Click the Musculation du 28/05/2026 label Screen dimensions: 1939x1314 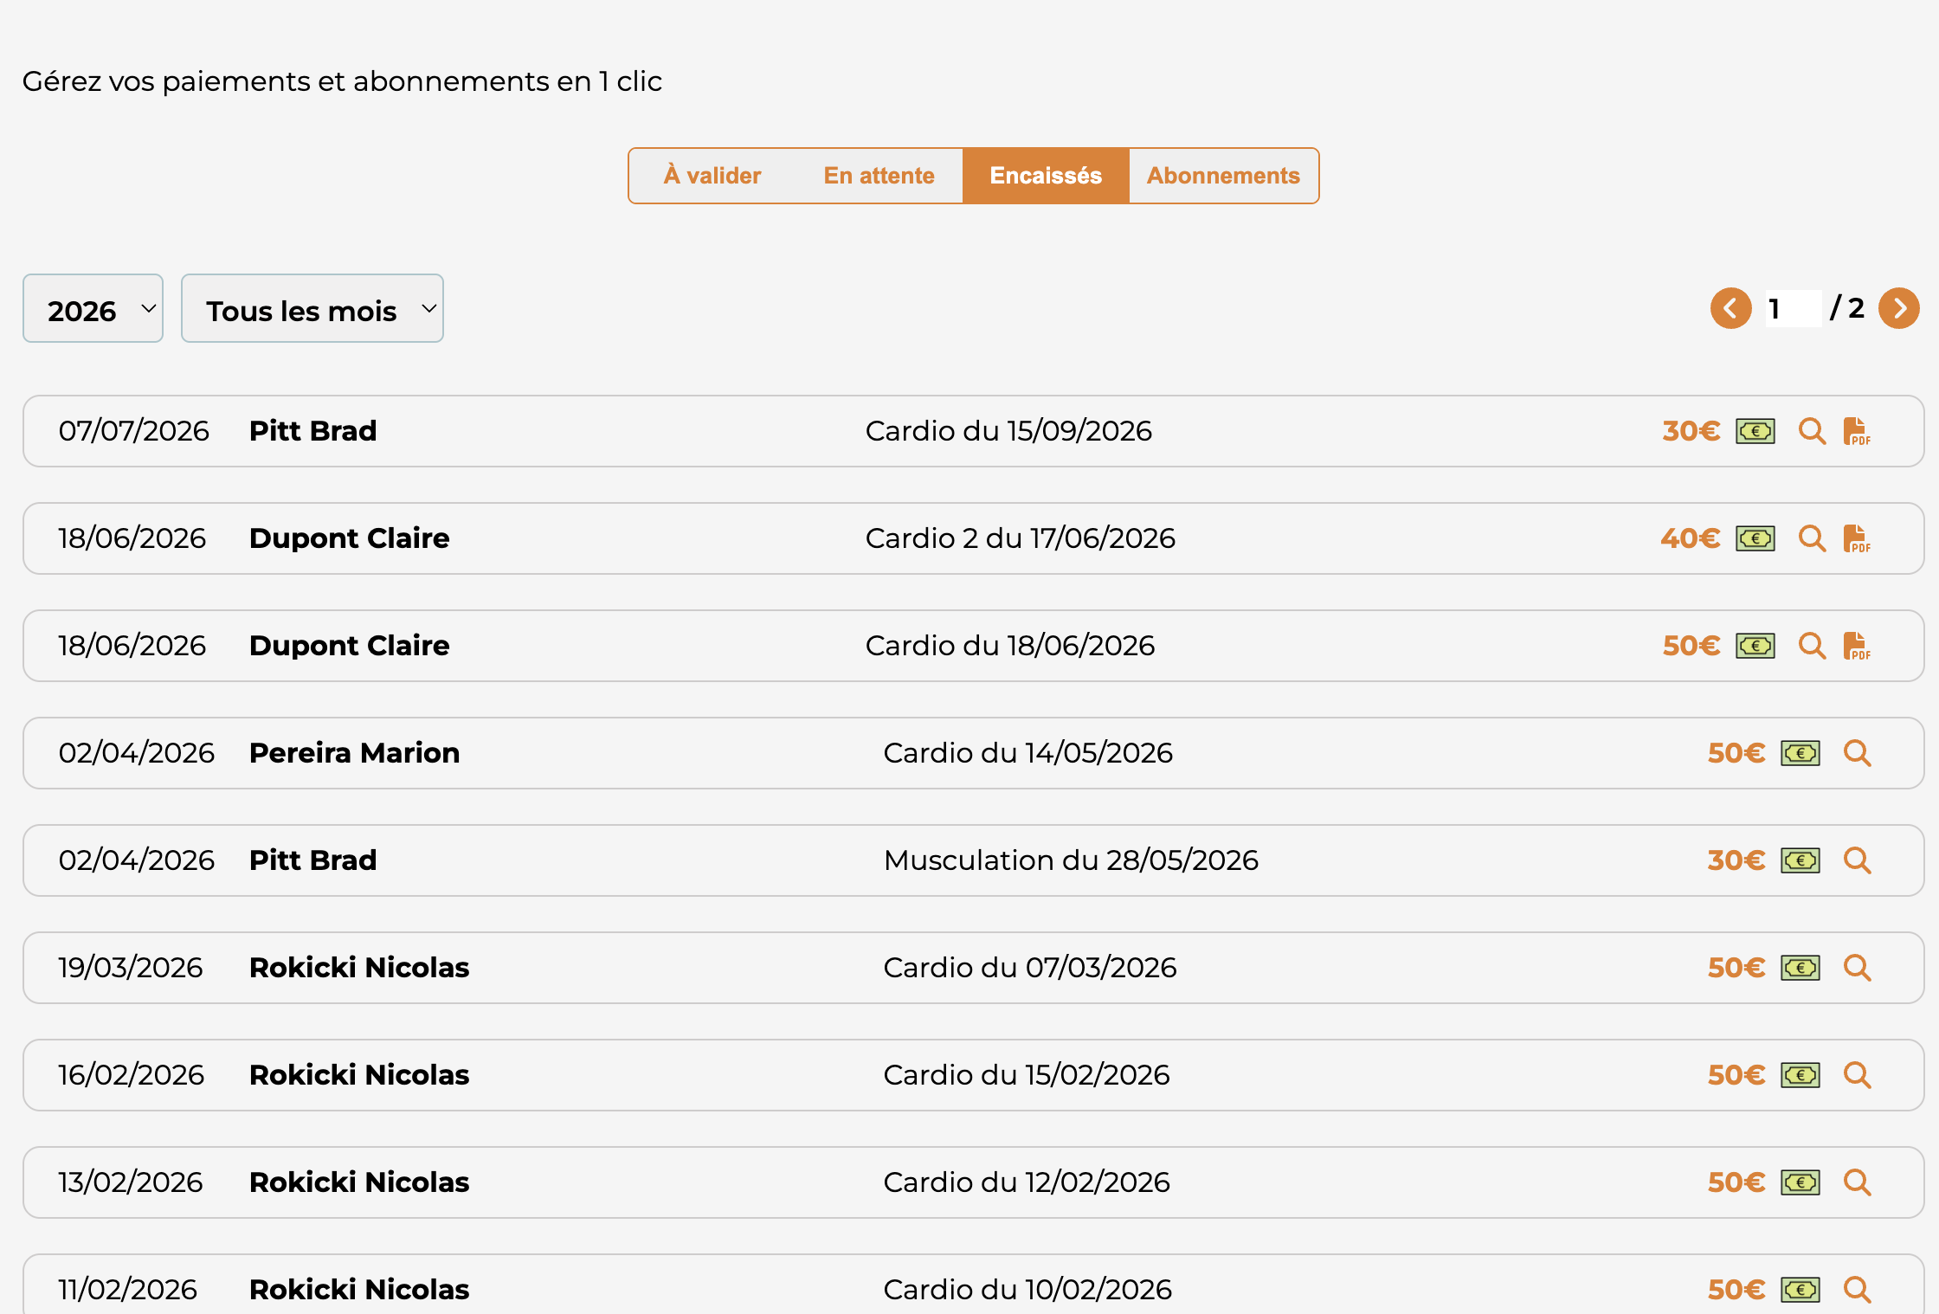pos(1071,860)
